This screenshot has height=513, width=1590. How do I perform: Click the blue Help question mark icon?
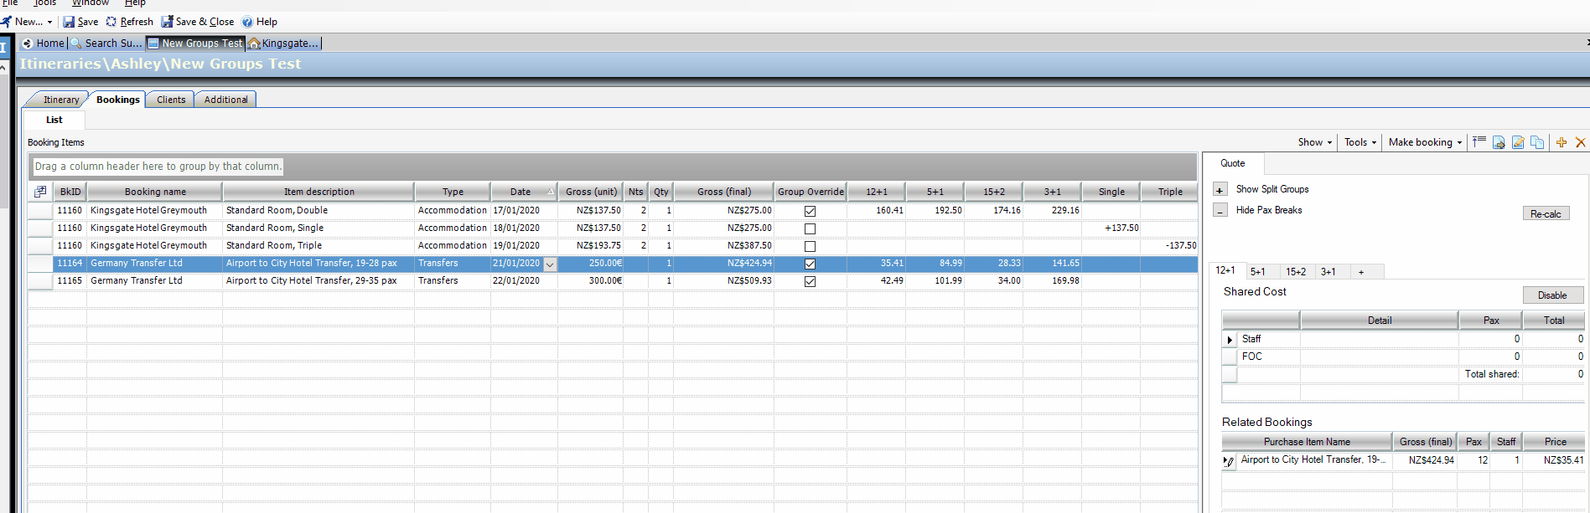[247, 22]
